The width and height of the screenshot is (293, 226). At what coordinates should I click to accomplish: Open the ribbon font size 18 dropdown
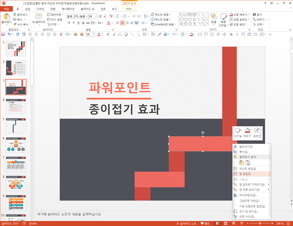point(96,16)
